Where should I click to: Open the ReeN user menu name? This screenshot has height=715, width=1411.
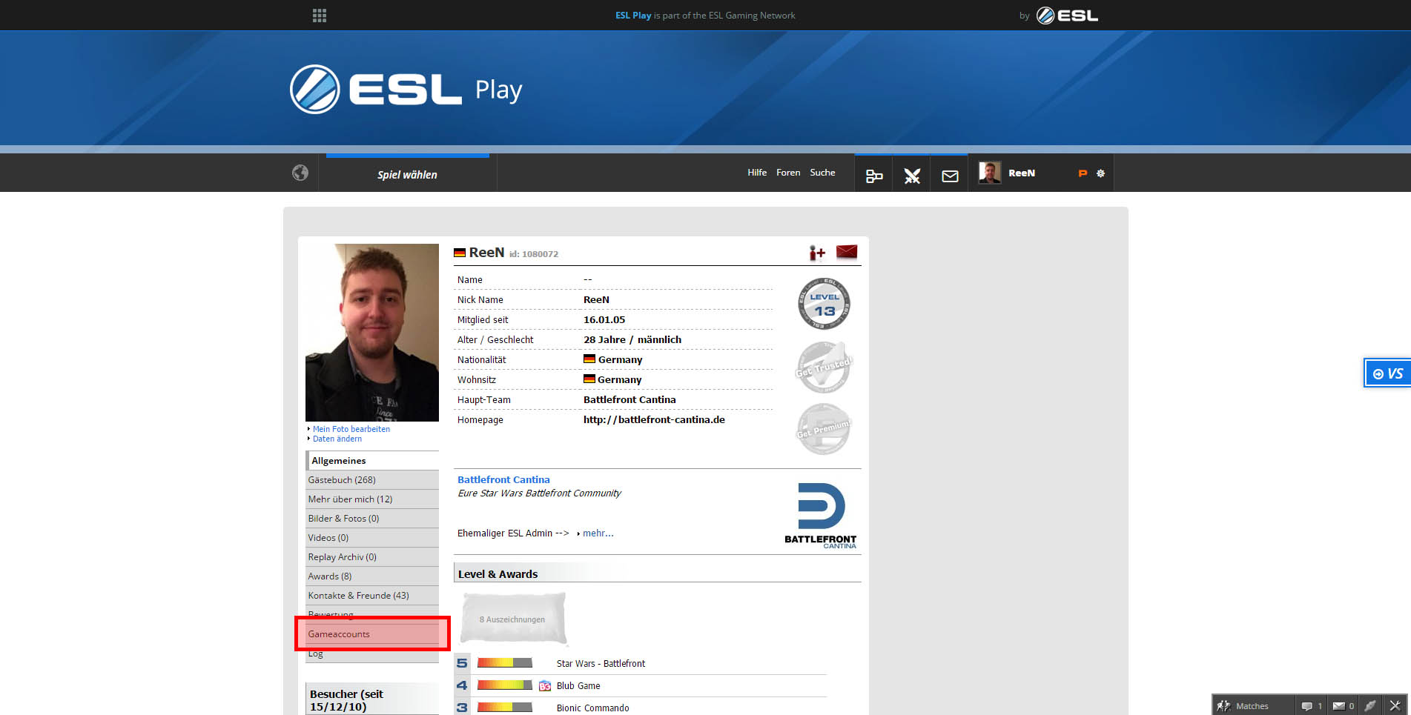1022,173
